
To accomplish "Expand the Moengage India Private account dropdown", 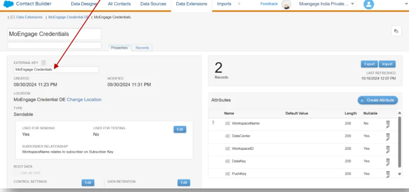I will click(352, 4).
